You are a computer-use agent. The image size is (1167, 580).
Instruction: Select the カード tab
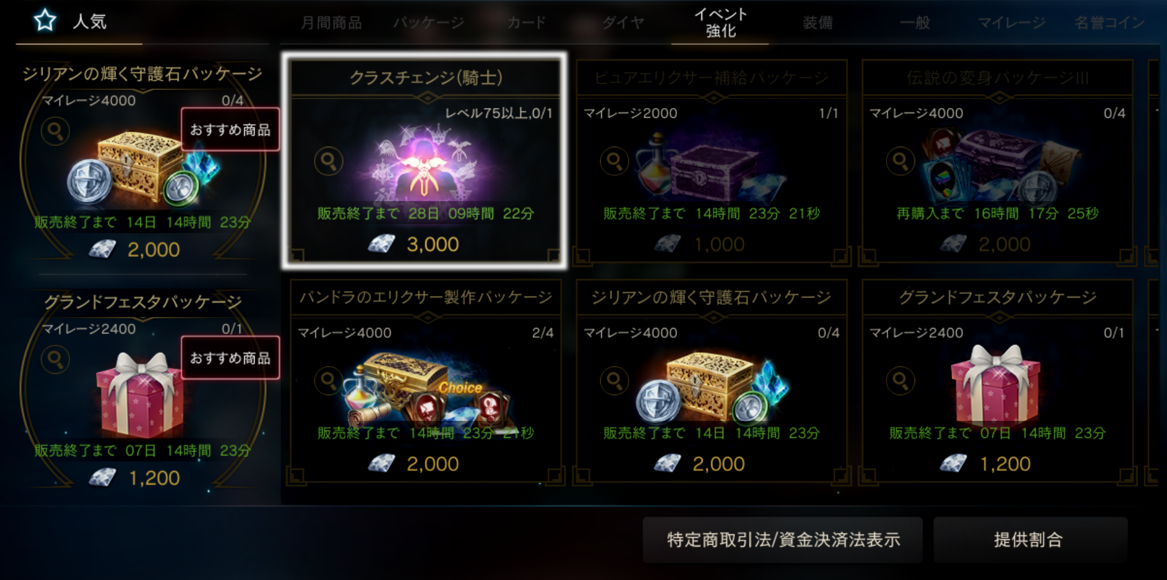pos(526,23)
